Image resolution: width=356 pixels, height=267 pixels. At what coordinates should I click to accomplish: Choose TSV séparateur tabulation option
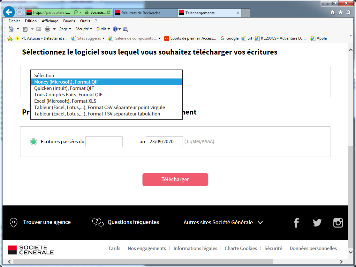click(x=107, y=114)
